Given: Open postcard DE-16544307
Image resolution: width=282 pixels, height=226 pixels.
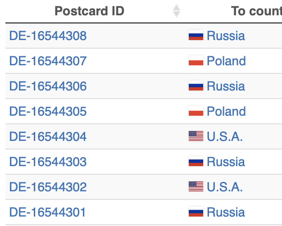Looking at the screenshot, I should tap(48, 61).
